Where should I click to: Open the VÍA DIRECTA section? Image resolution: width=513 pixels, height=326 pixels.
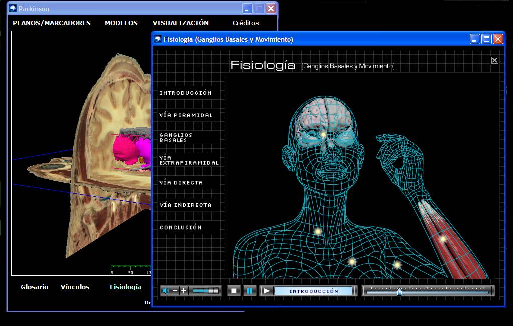tap(181, 182)
